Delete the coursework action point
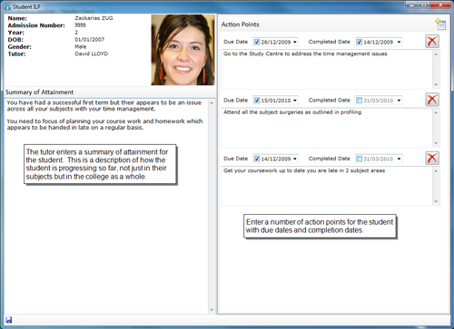454x329 pixels. point(432,158)
